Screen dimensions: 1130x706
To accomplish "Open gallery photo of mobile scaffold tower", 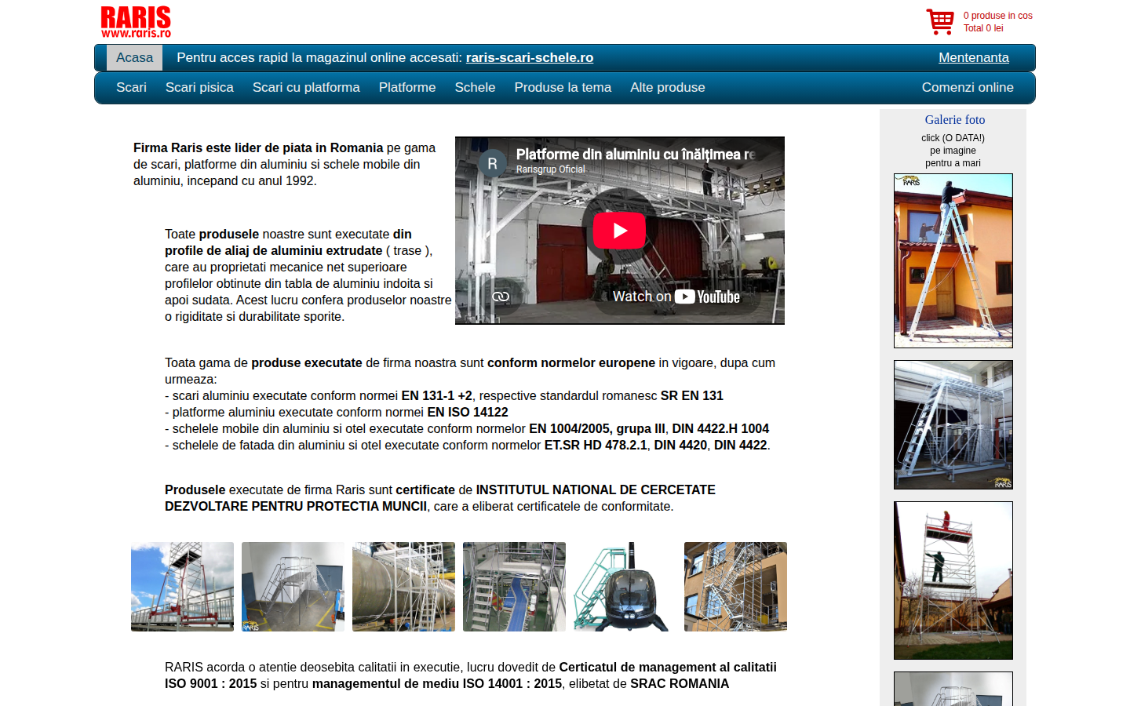I will click(953, 580).
